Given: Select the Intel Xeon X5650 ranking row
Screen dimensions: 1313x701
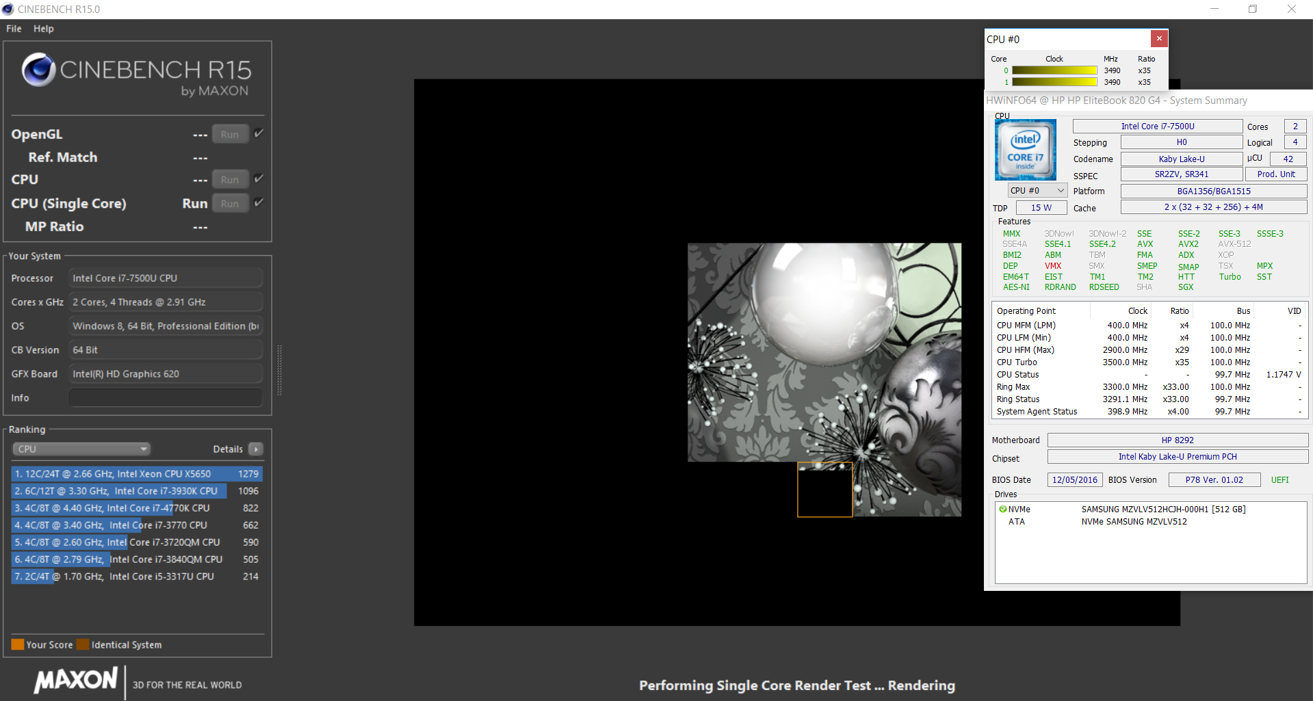Looking at the screenshot, I should point(137,474).
